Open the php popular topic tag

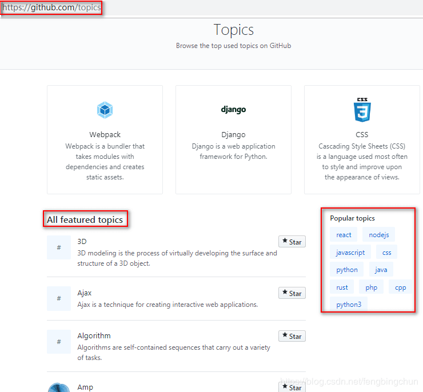pyautogui.click(x=371, y=287)
